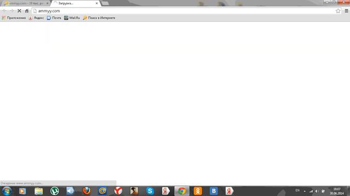The image size is (350, 196).
Task: Open the Приложения apps shortcut
Action: [14, 18]
